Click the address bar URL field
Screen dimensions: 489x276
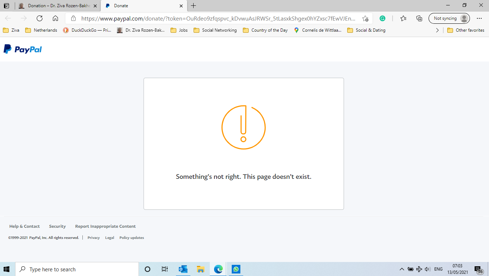pyautogui.click(x=218, y=18)
